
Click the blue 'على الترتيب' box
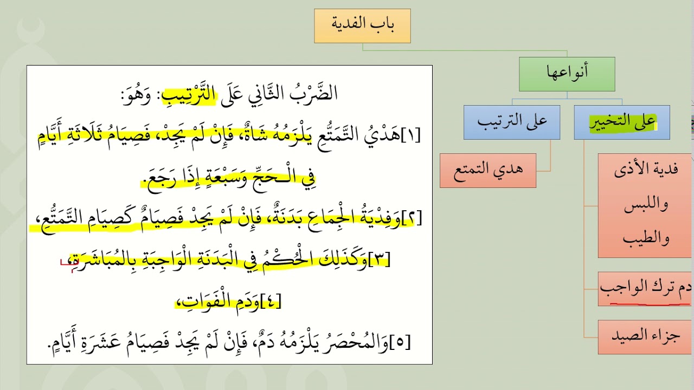pos(512,122)
